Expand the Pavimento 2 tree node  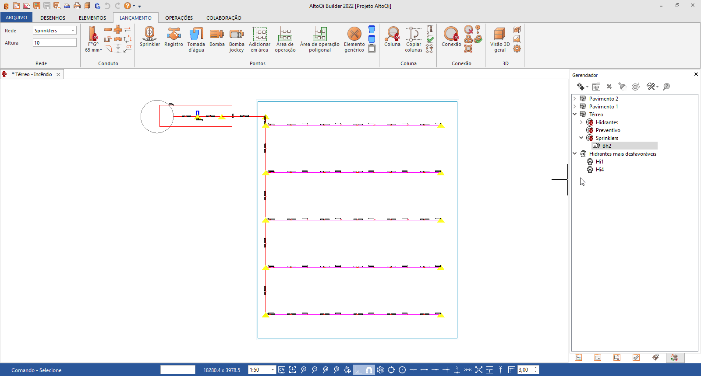coord(575,99)
